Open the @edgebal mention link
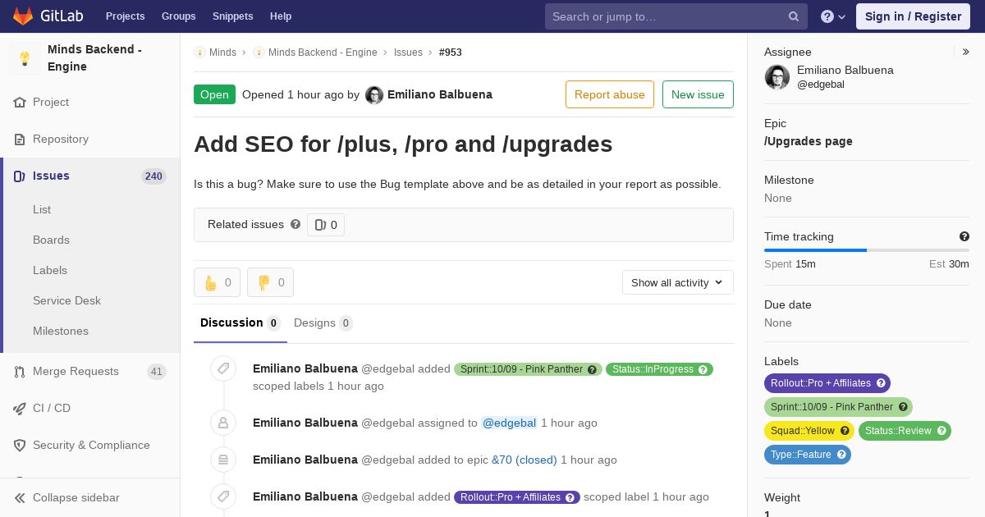The image size is (985, 517). click(x=509, y=423)
